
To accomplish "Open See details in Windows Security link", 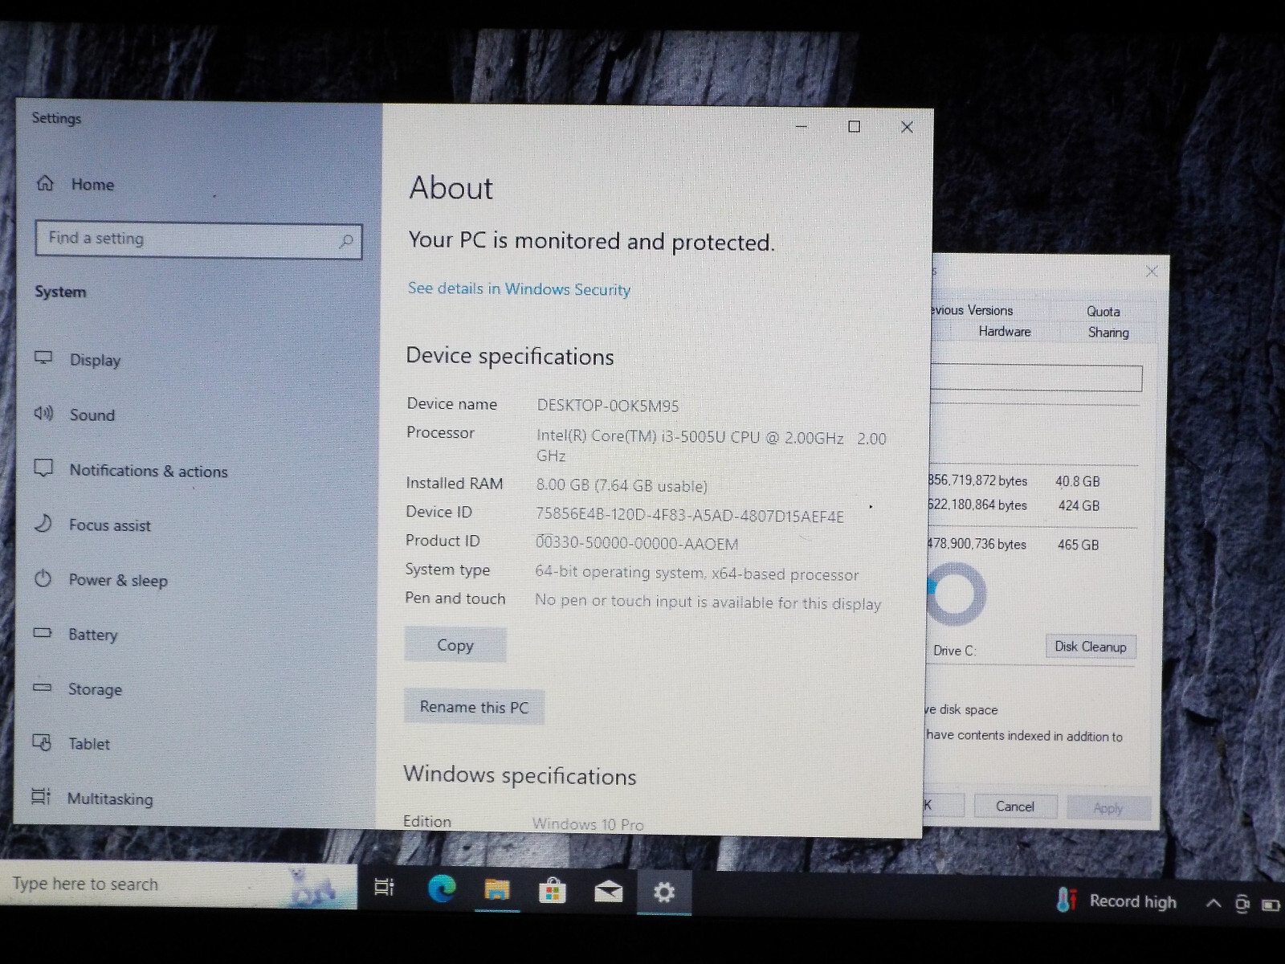I will (519, 289).
